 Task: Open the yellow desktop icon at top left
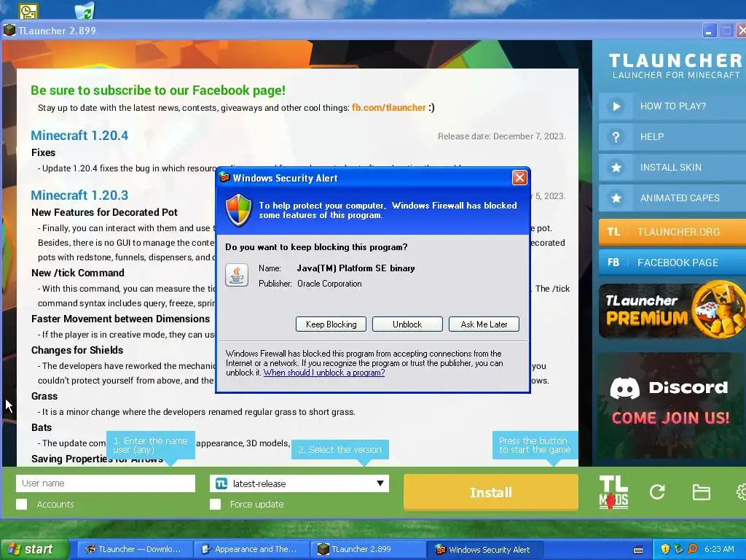click(x=28, y=11)
